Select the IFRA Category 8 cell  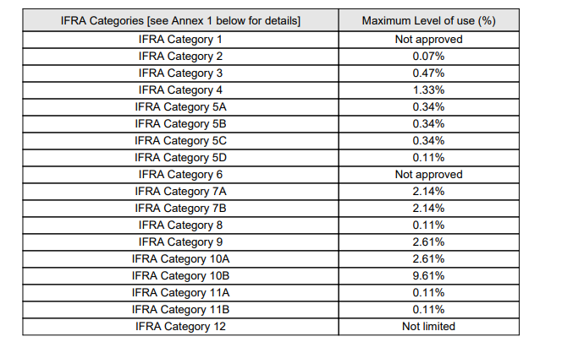[x=180, y=225]
